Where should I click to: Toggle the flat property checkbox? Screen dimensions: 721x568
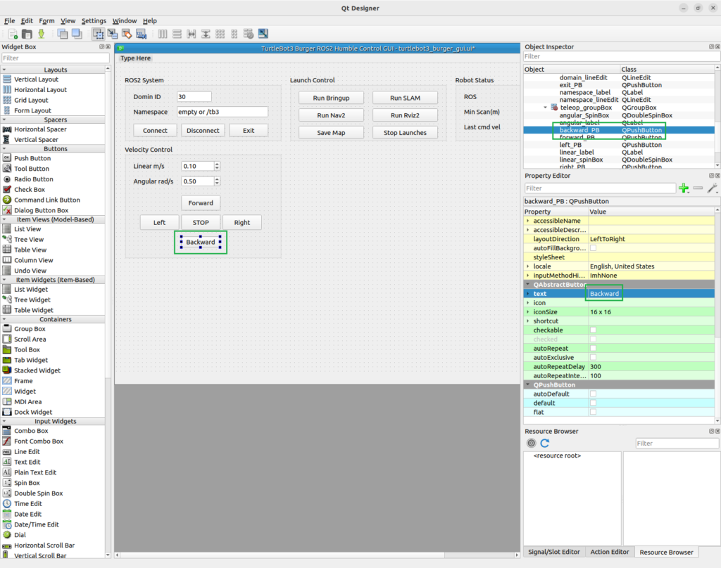coord(593,413)
